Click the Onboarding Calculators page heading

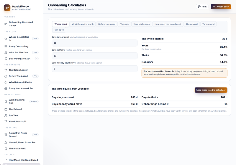point(67,5)
